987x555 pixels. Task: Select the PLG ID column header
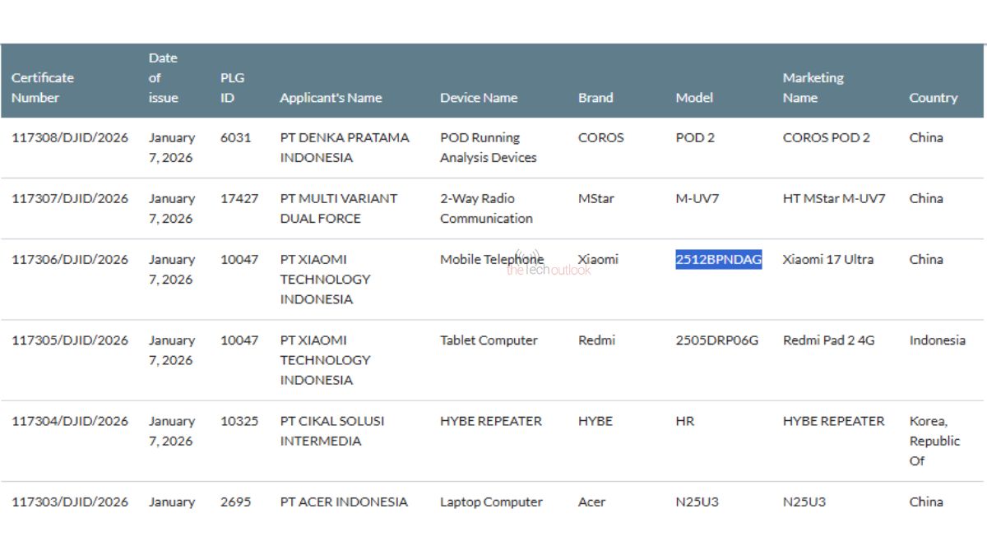click(232, 87)
